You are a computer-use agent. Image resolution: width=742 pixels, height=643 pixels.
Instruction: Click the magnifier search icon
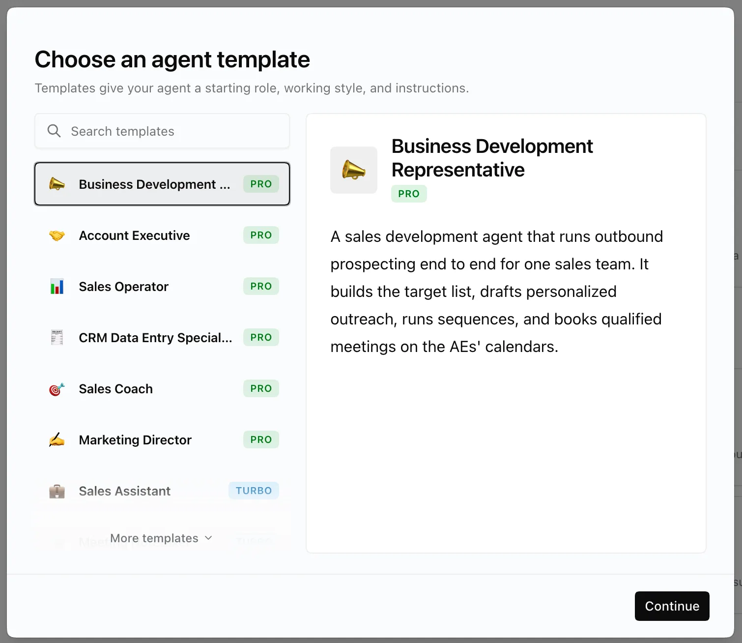pyautogui.click(x=54, y=131)
